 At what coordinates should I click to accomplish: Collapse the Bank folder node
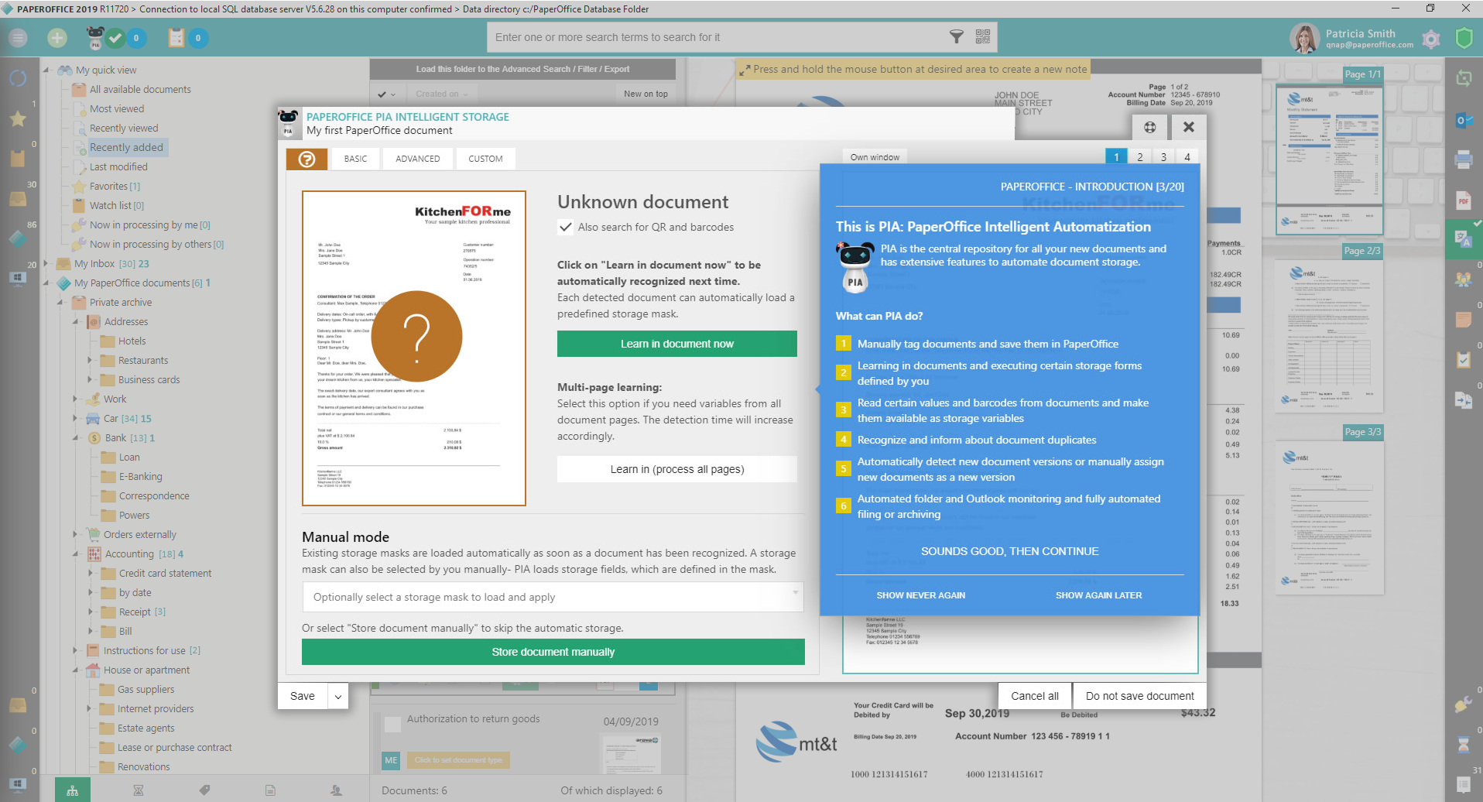click(x=75, y=437)
